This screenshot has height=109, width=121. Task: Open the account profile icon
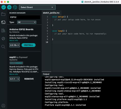point(3,106)
